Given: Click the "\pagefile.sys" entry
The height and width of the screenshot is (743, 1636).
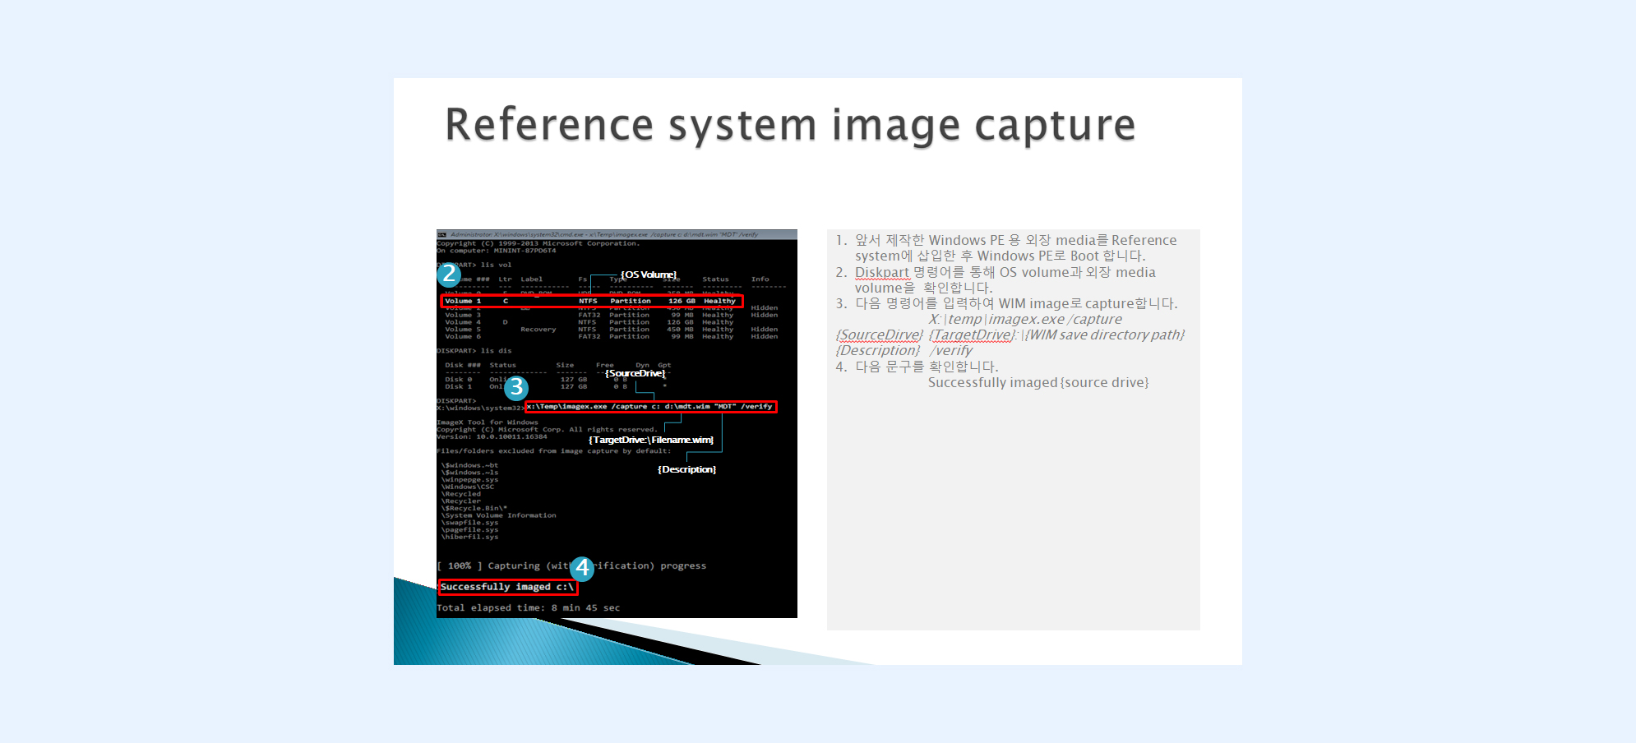Looking at the screenshot, I should click(469, 530).
